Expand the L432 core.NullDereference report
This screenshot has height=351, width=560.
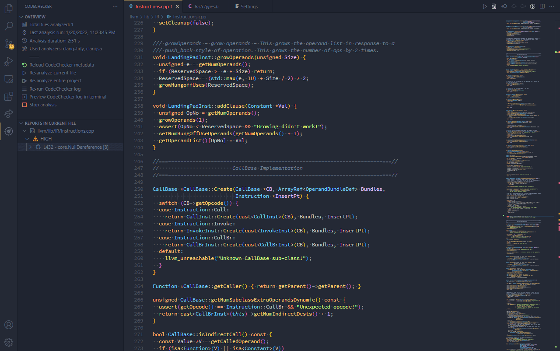coord(31,147)
